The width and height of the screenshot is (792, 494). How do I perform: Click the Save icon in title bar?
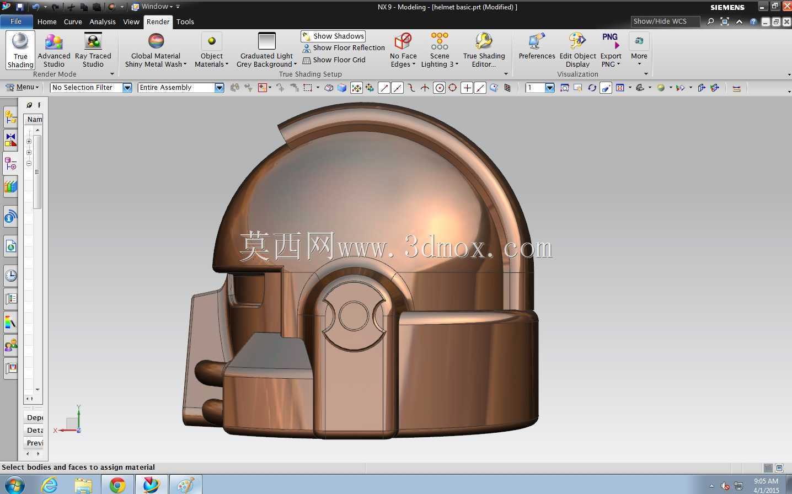[x=19, y=7]
